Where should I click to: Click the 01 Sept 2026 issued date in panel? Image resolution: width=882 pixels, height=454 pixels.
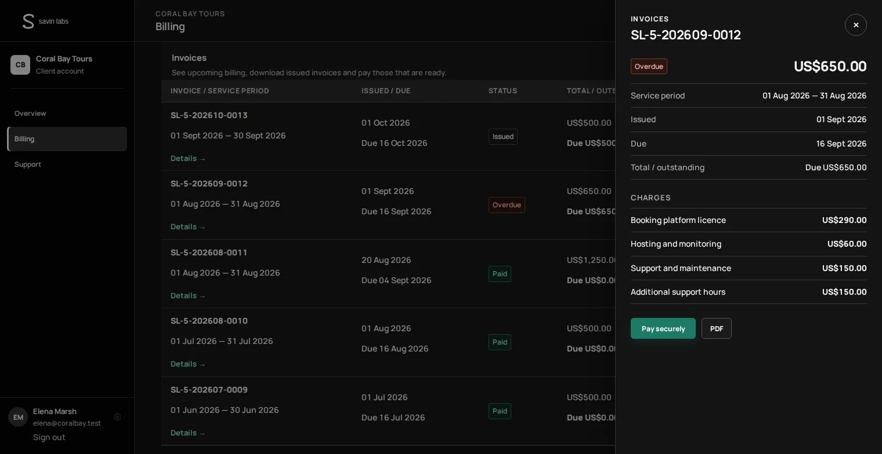[841, 119]
